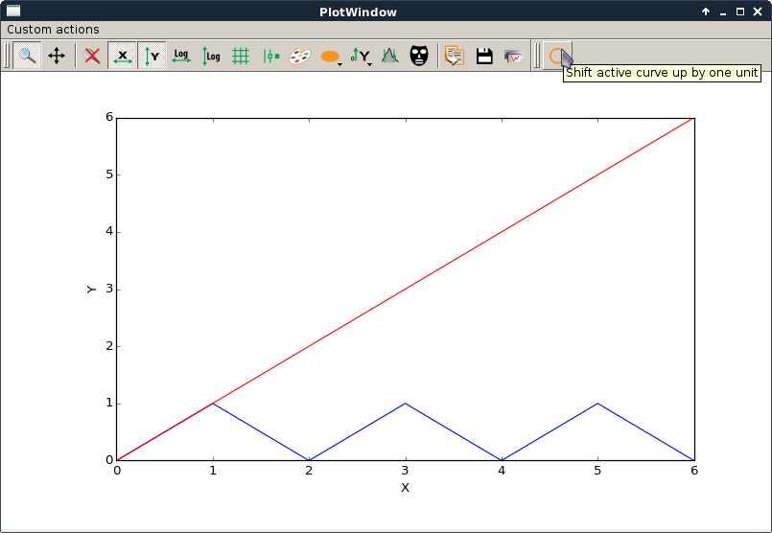
Task: Select the black mask tool icon
Action: [x=419, y=56]
